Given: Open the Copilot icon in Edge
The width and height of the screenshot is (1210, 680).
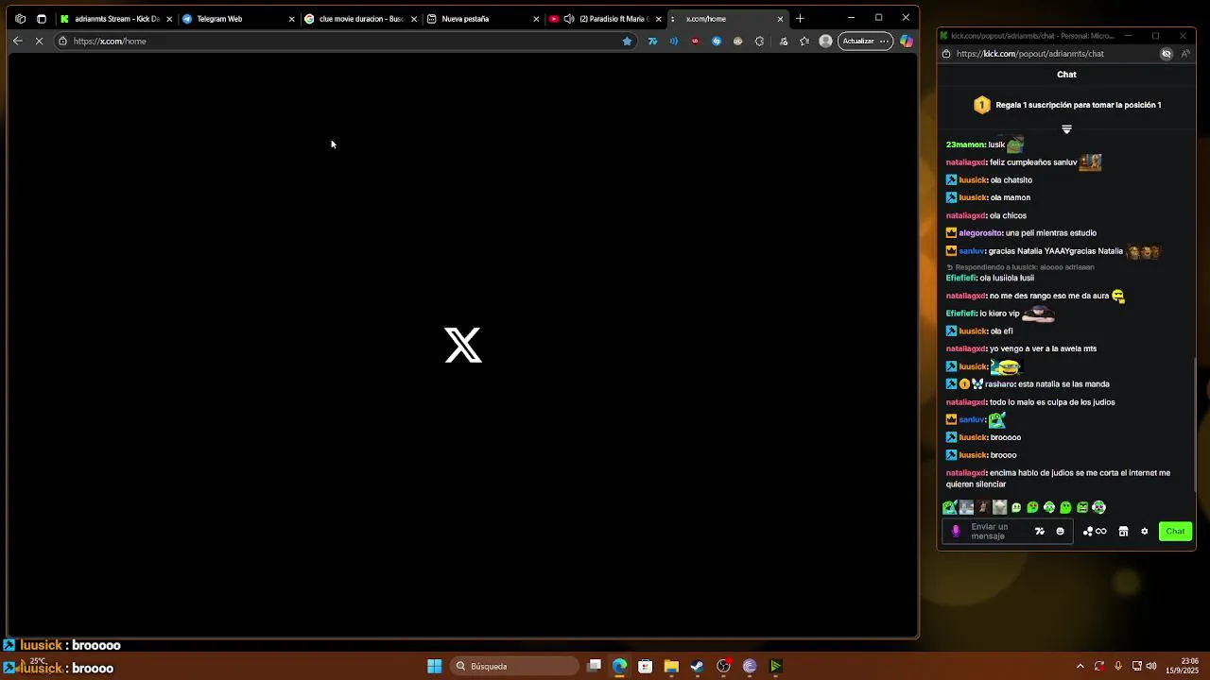Looking at the screenshot, I should 907,41.
